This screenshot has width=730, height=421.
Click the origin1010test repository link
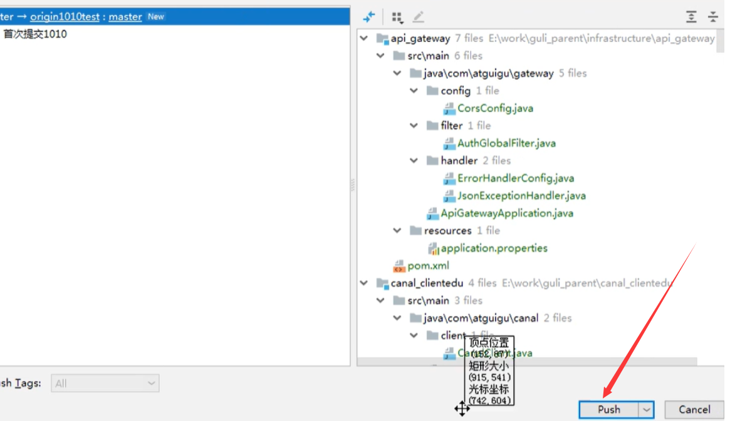(64, 17)
